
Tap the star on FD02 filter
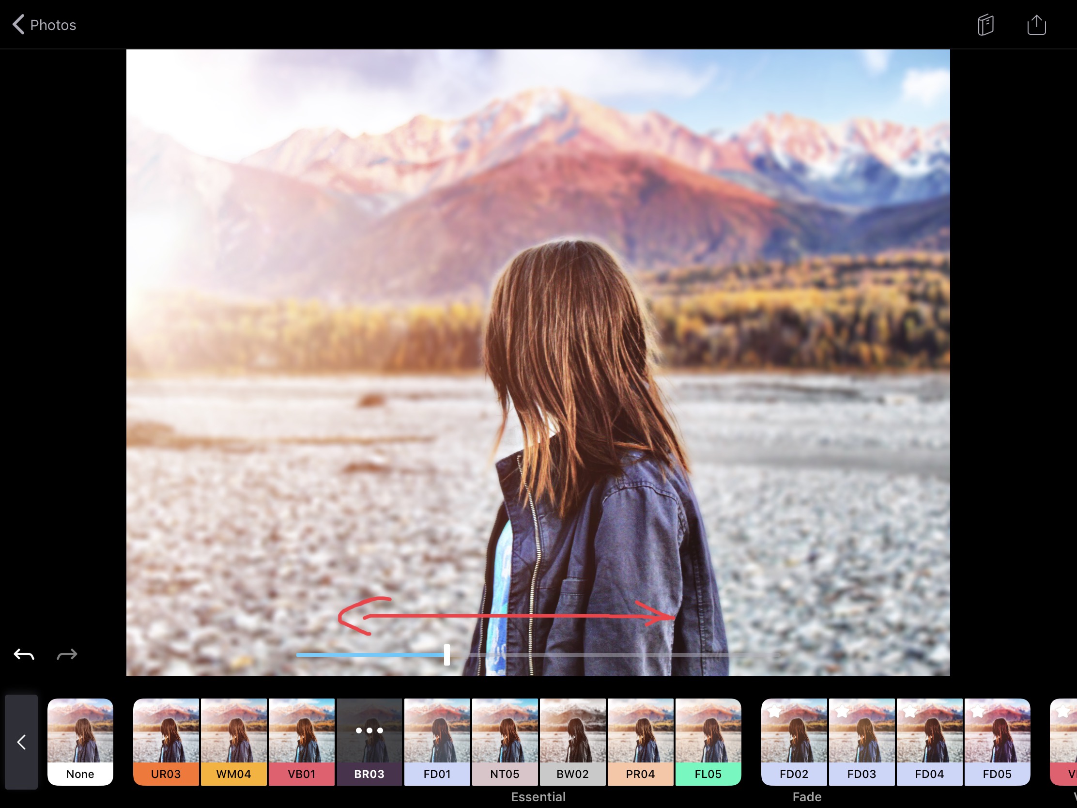pyautogui.click(x=774, y=712)
